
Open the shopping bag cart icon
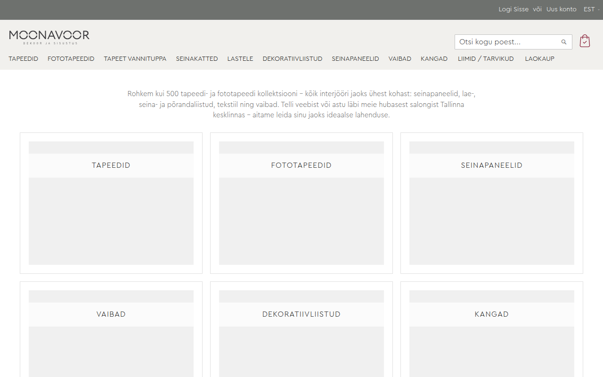coord(585,41)
